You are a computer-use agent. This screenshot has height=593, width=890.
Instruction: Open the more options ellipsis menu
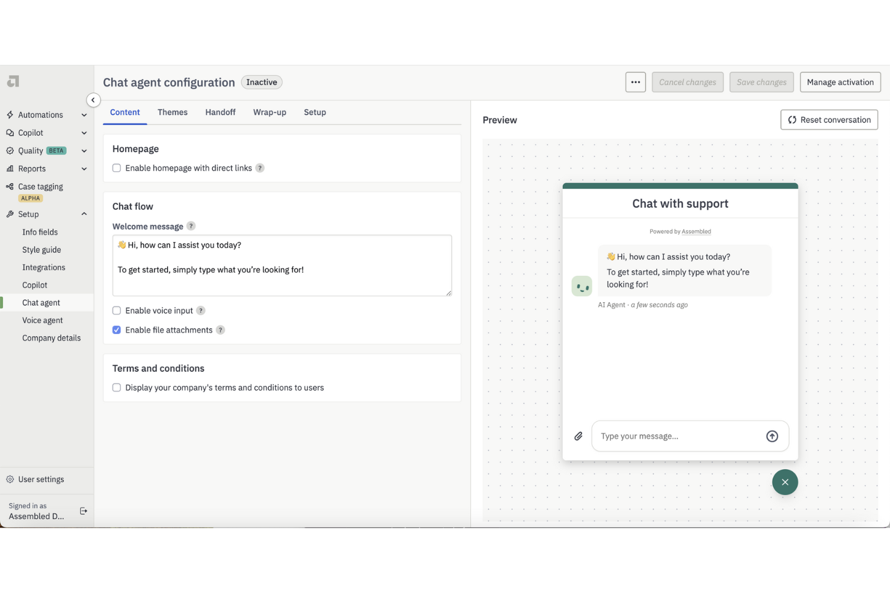click(635, 82)
